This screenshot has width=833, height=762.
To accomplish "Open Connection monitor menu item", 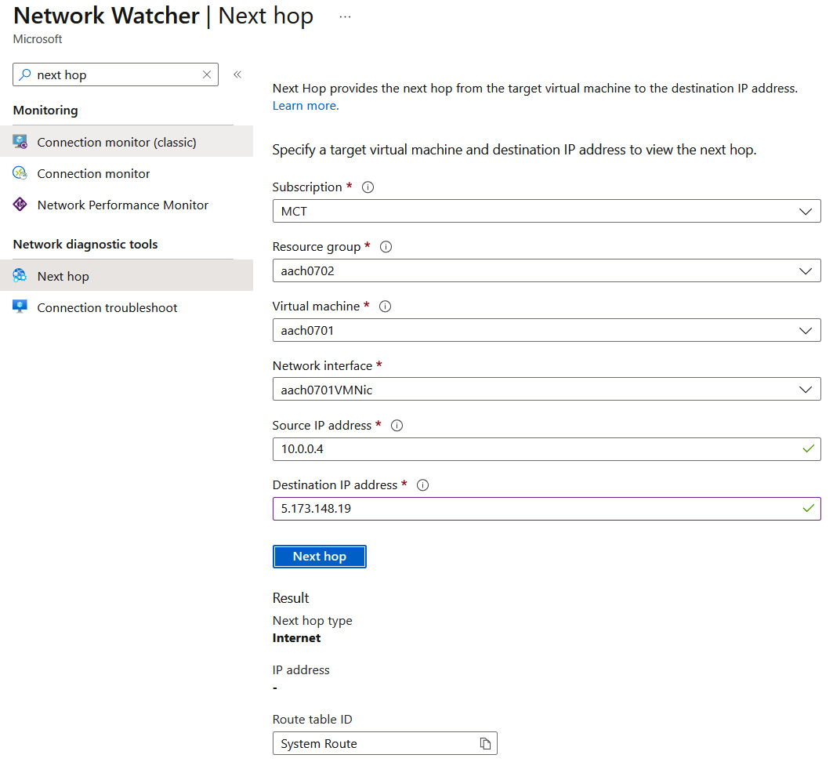I will pyautogui.click(x=126, y=173).
